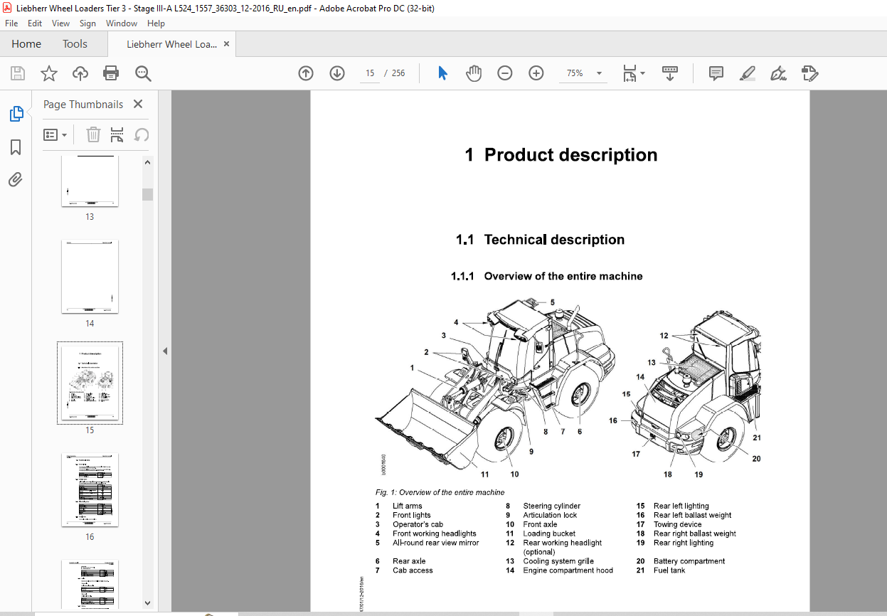The width and height of the screenshot is (887, 616).
Task: Click the 'Fuel tank' legend entry
Action: (669, 570)
